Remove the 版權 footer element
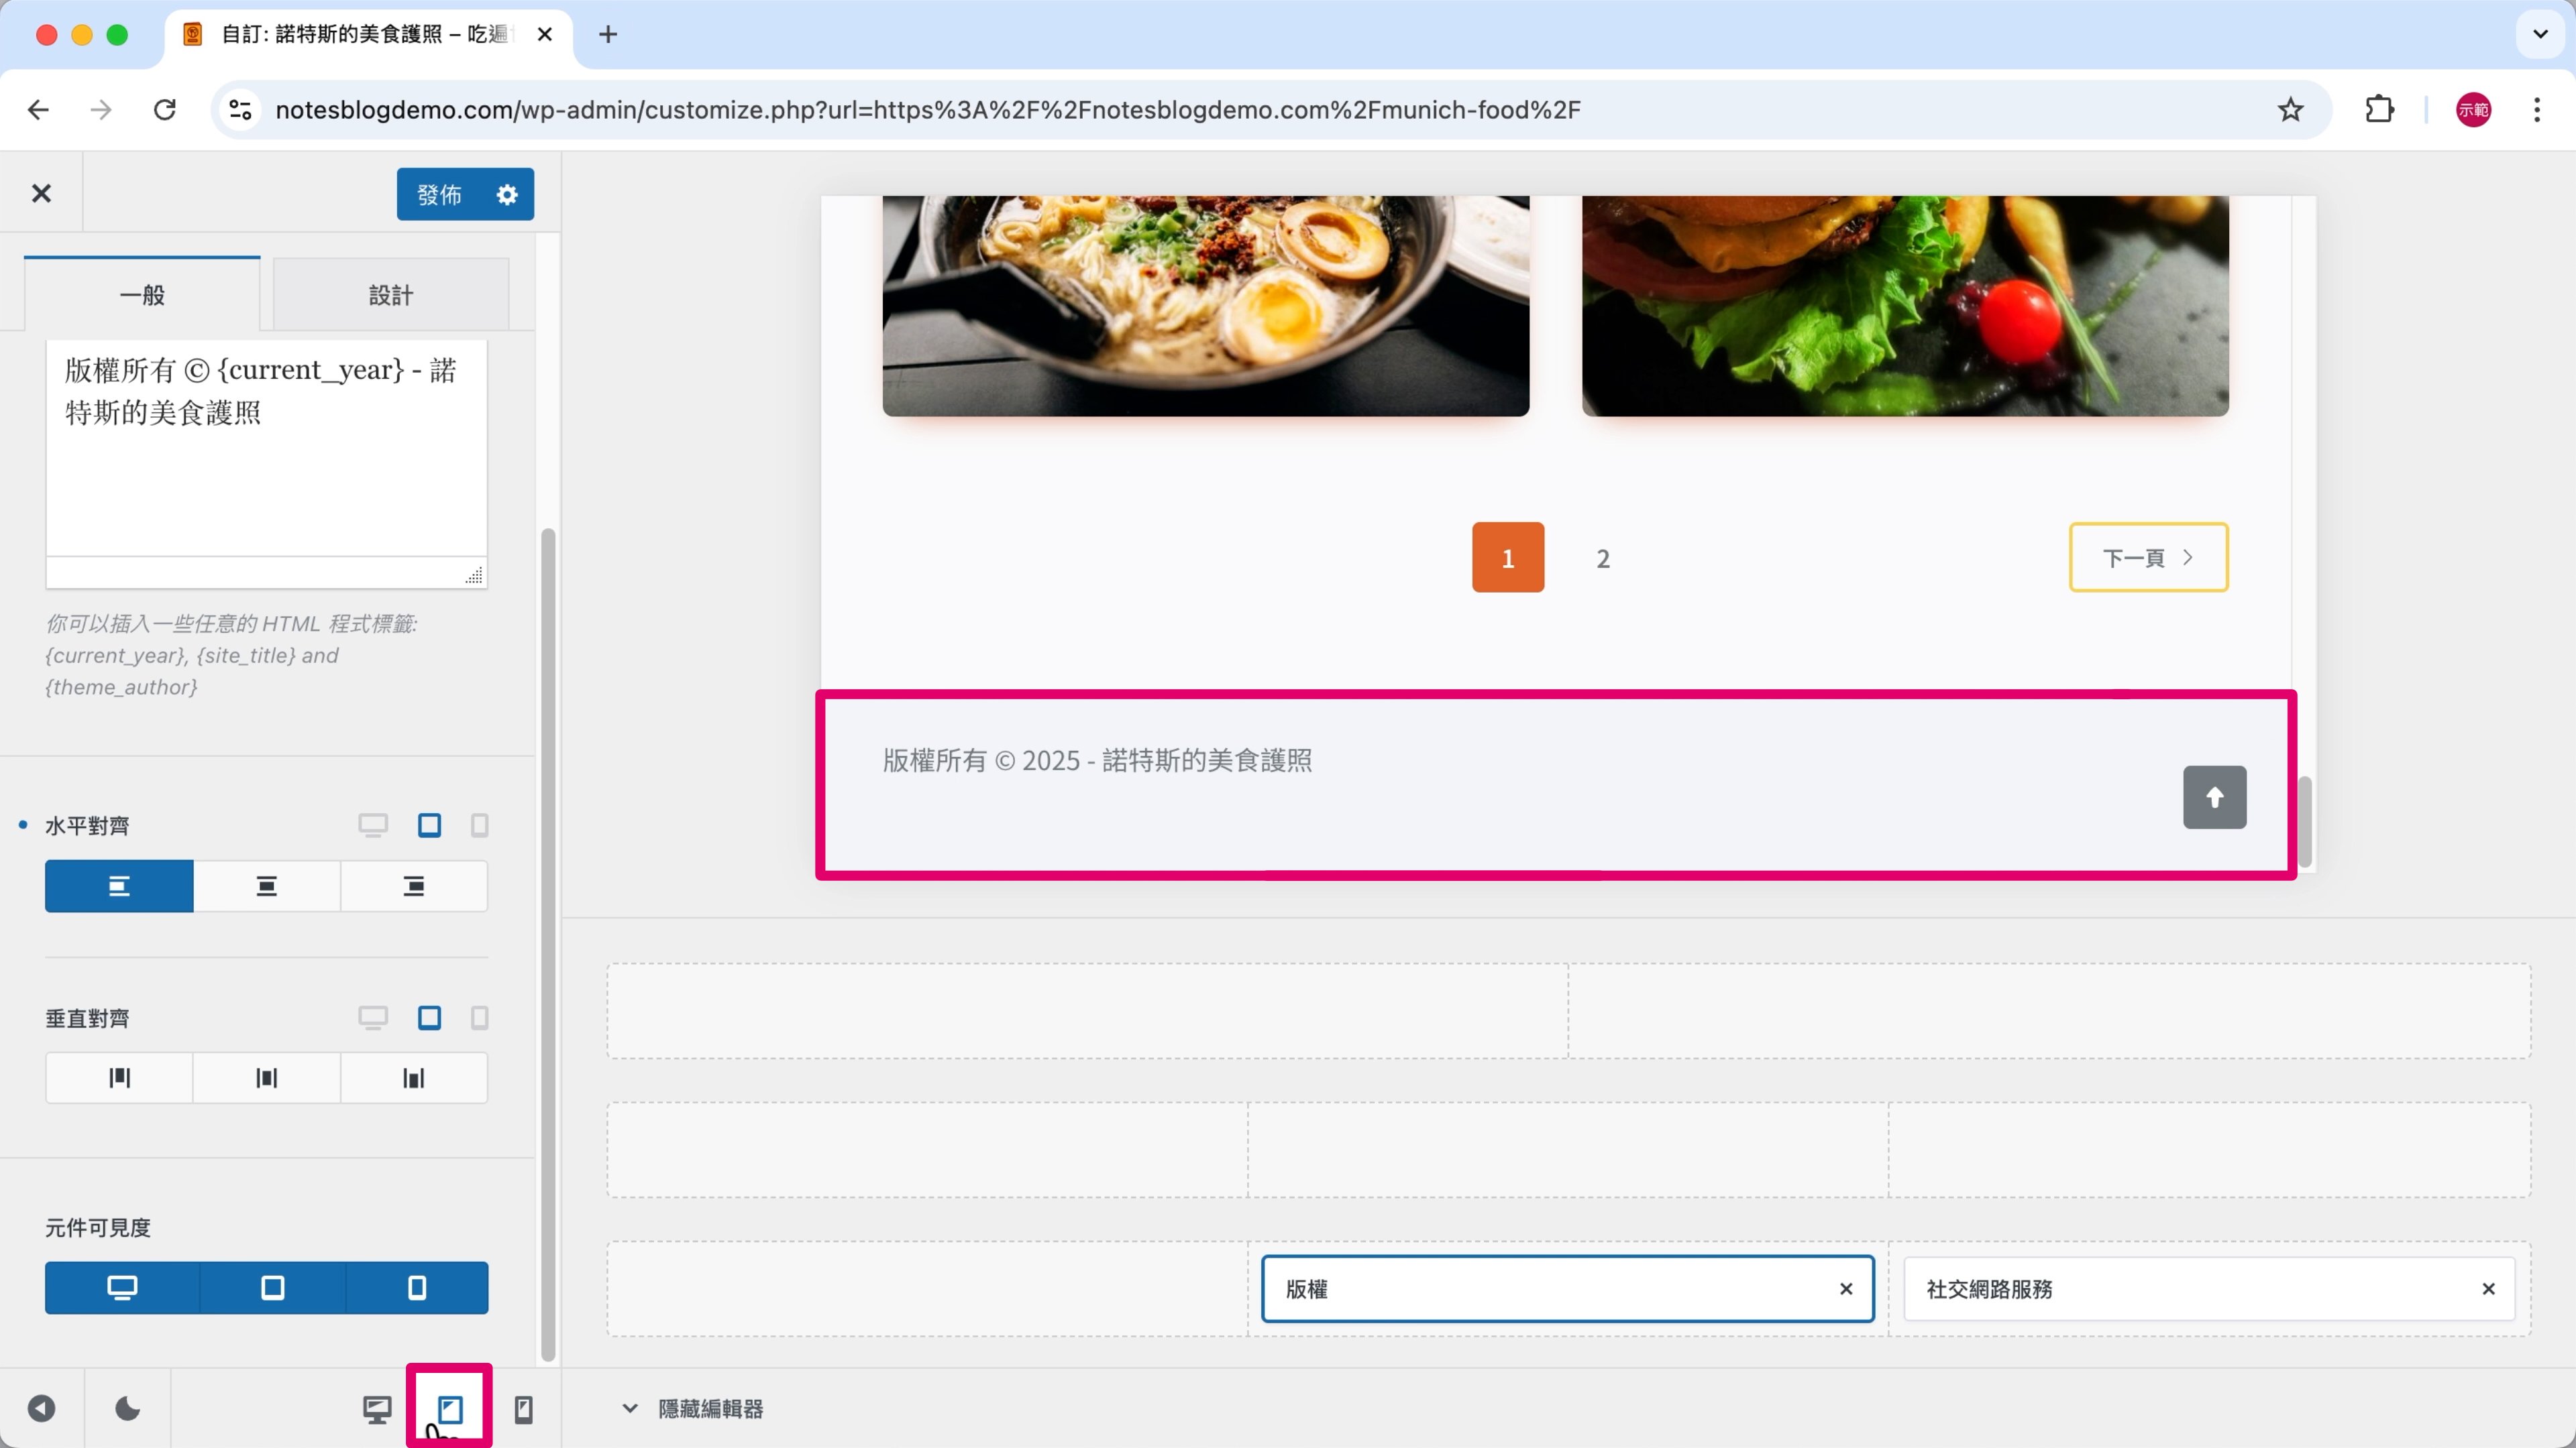2576x1448 pixels. [1846, 1289]
